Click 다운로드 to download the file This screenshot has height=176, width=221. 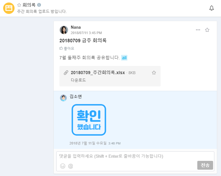click(78, 80)
